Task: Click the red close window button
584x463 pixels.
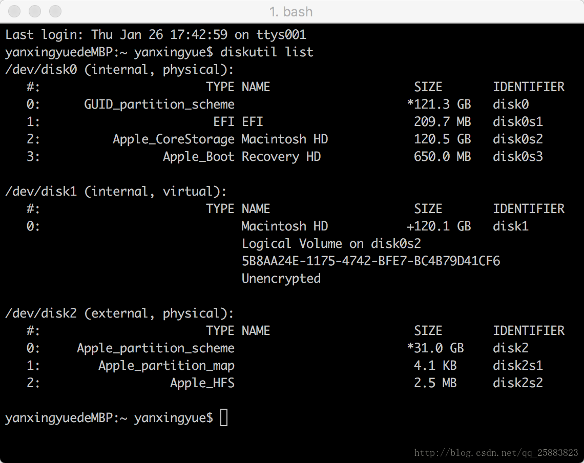Action: 14,12
